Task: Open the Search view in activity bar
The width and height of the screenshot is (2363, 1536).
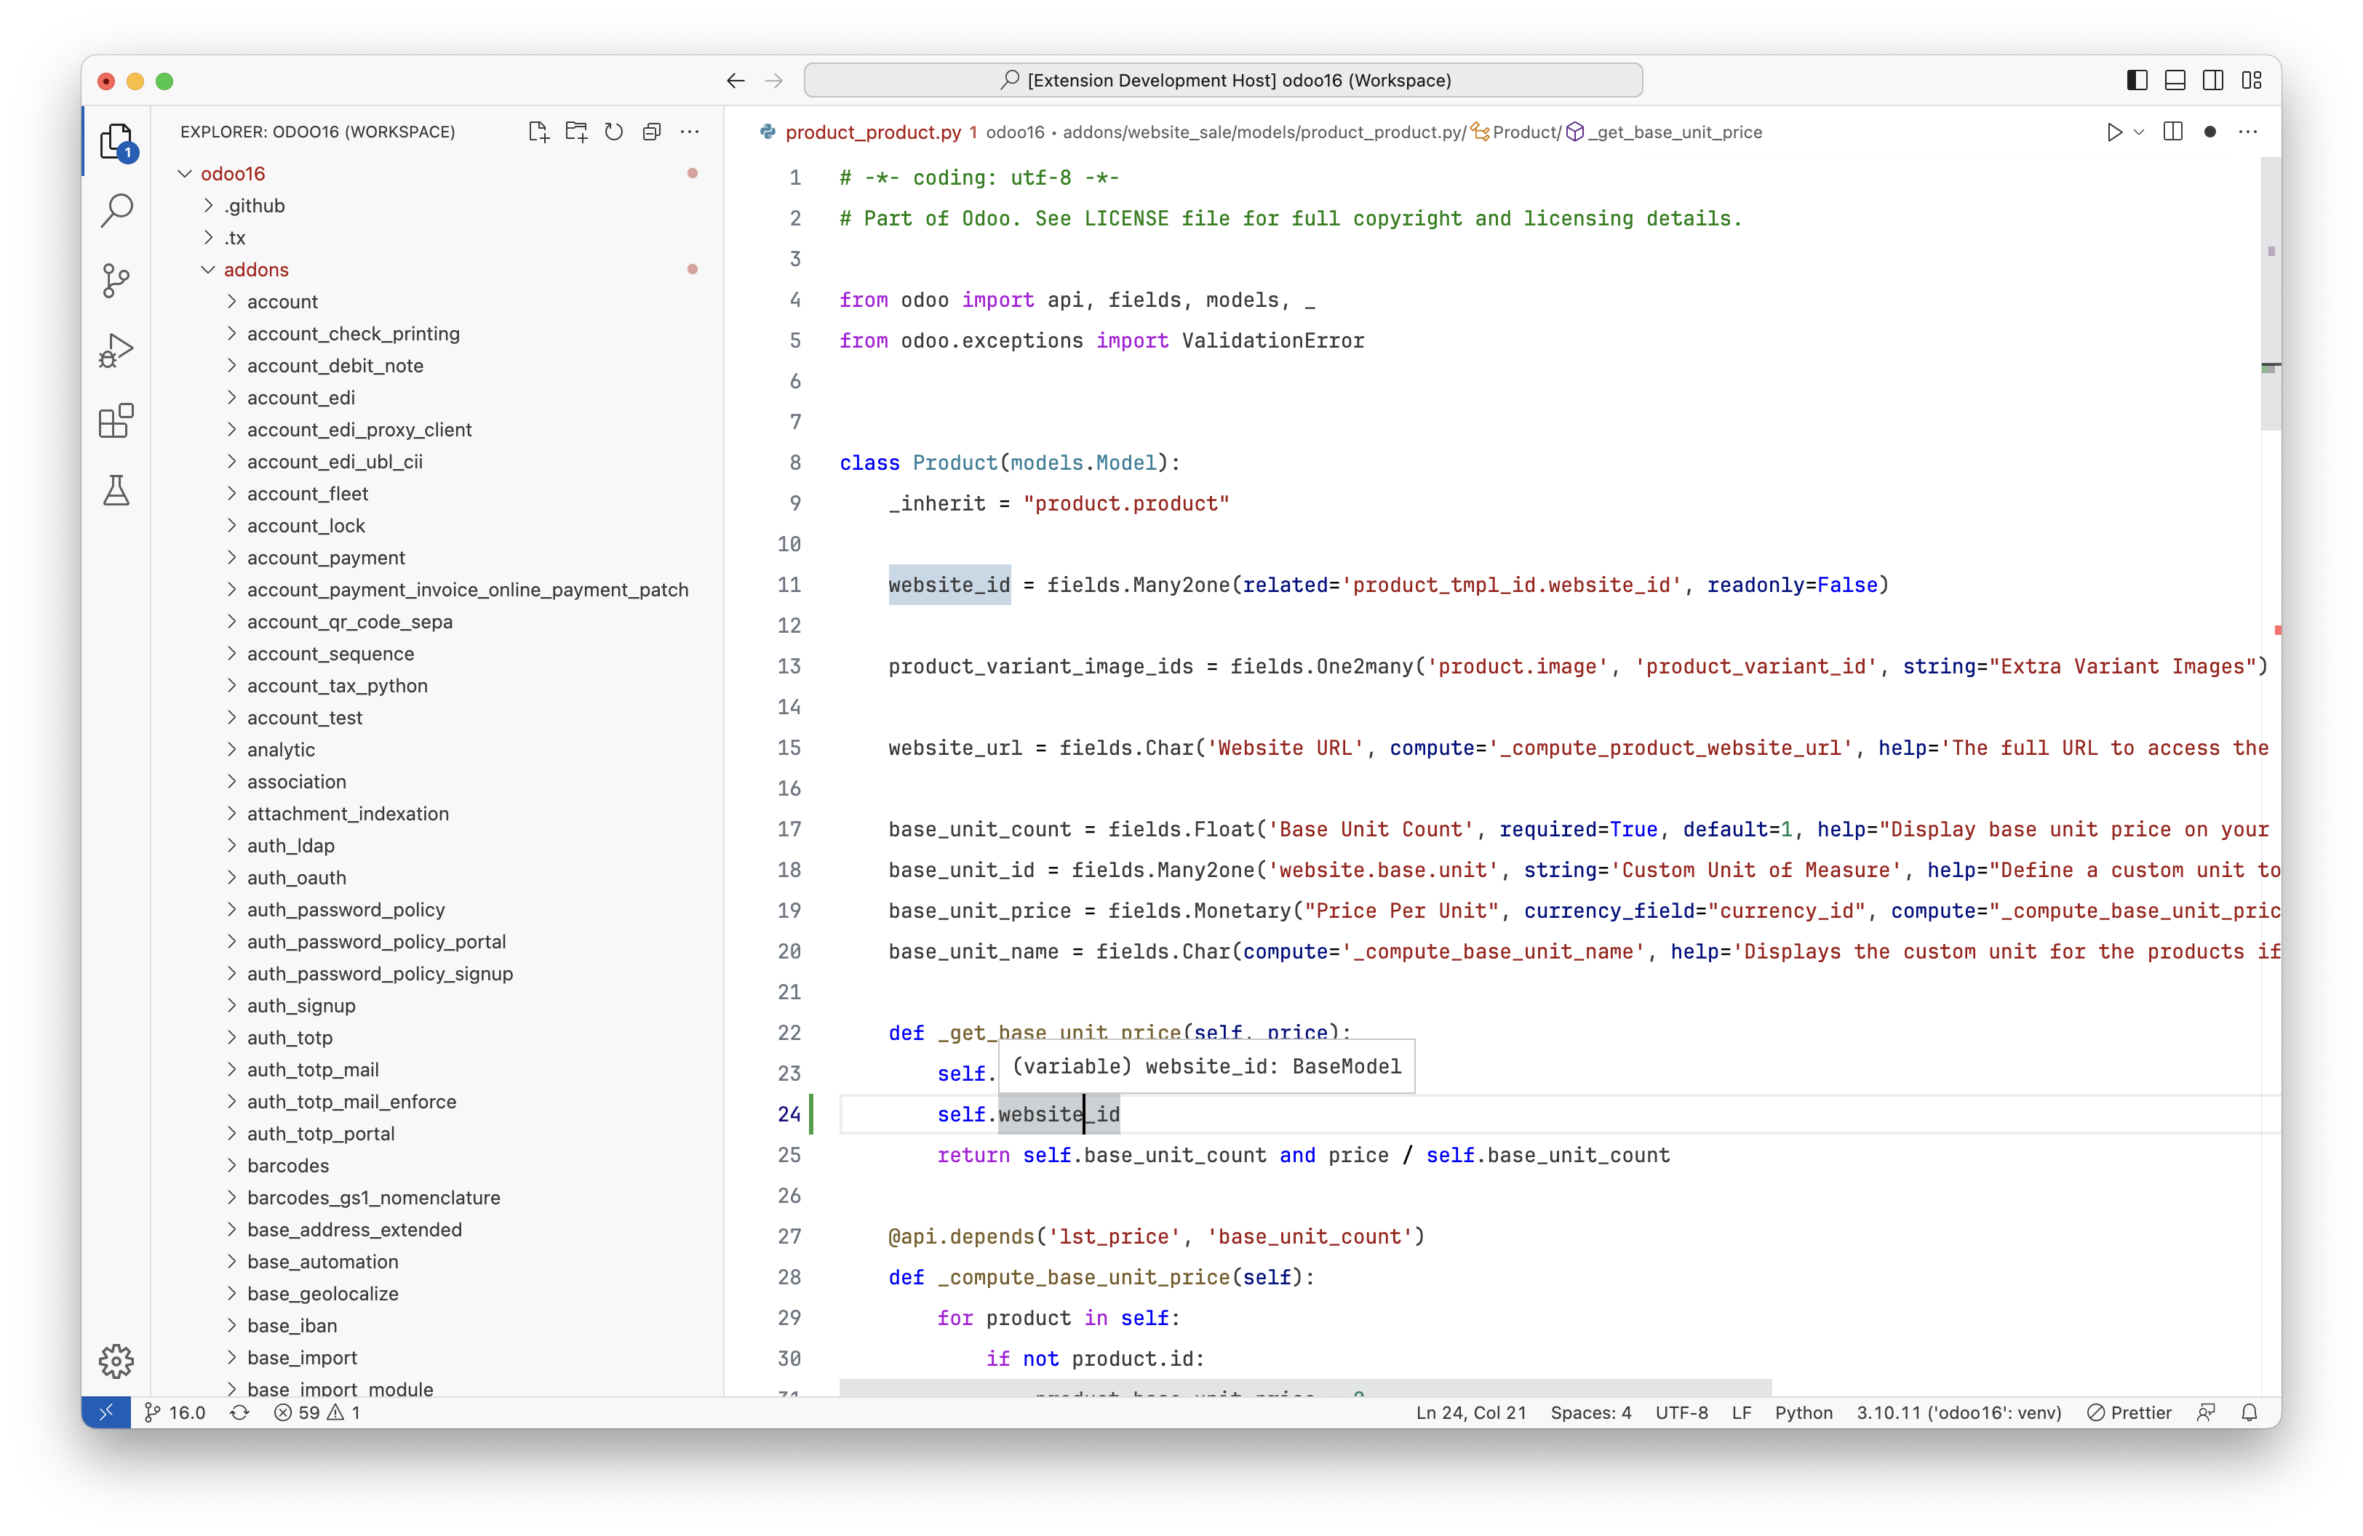Action: (x=116, y=210)
